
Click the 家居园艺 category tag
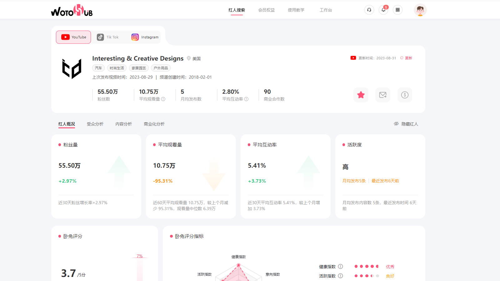click(x=139, y=68)
